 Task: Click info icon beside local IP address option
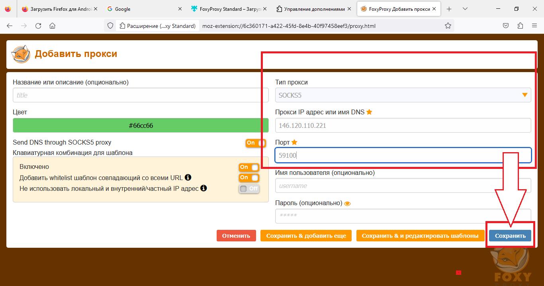[204, 188]
